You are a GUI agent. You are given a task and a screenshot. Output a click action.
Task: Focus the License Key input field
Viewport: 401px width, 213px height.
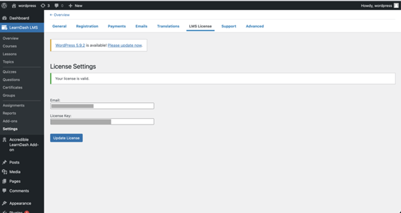pos(102,121)
